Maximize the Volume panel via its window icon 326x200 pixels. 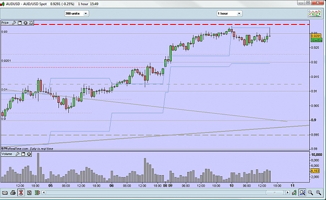(23, 154)
